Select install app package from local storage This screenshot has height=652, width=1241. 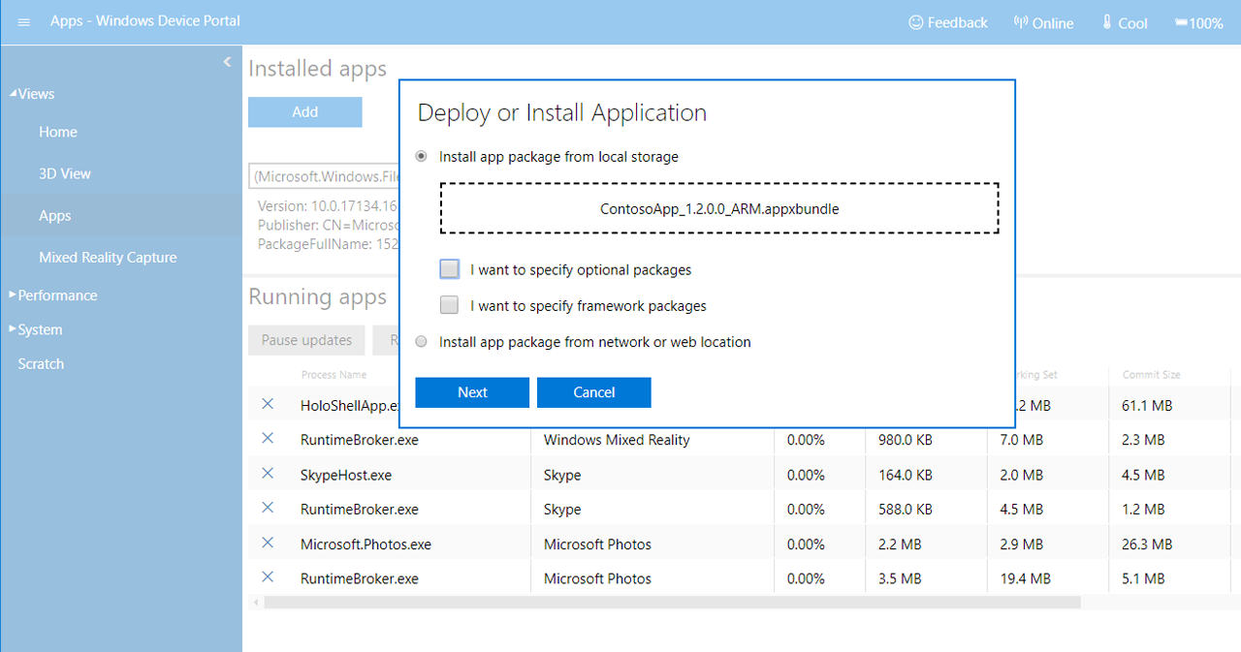421,156
